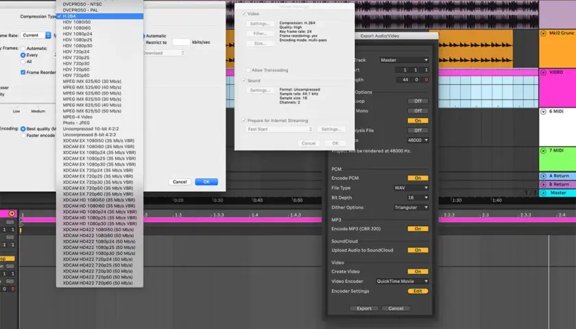Click the A Return track icon
The image size is (576, 329).
543,176
